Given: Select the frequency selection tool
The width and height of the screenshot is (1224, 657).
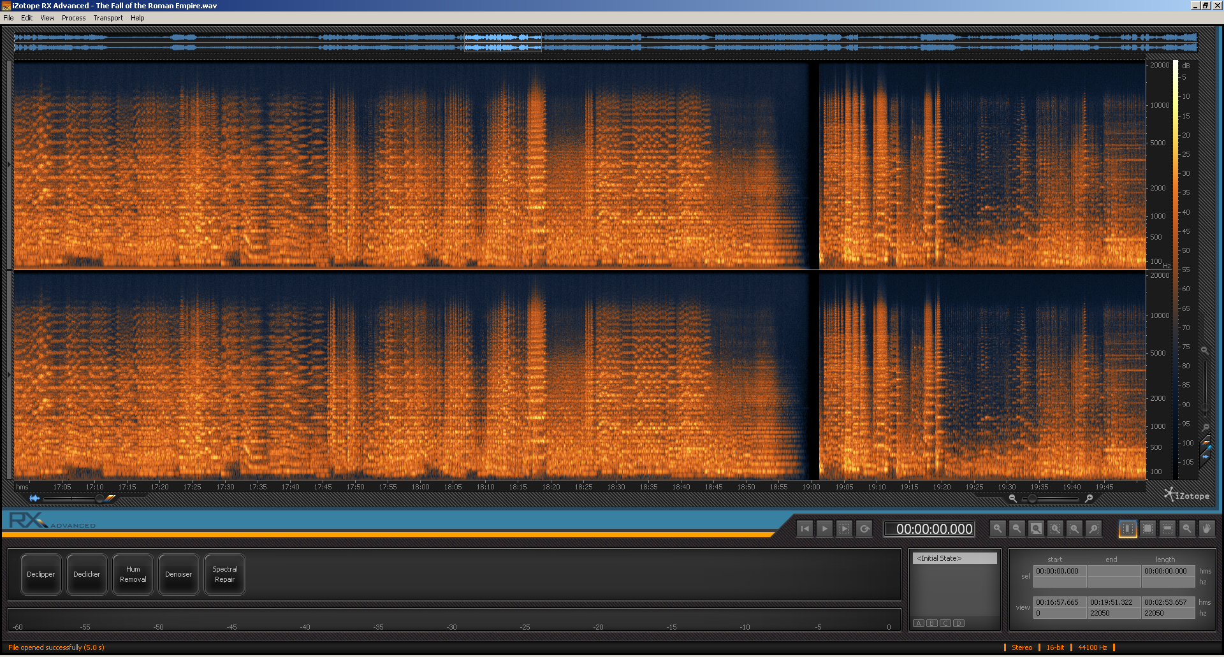Looking at the screenshot, I should coord(1167,529).
